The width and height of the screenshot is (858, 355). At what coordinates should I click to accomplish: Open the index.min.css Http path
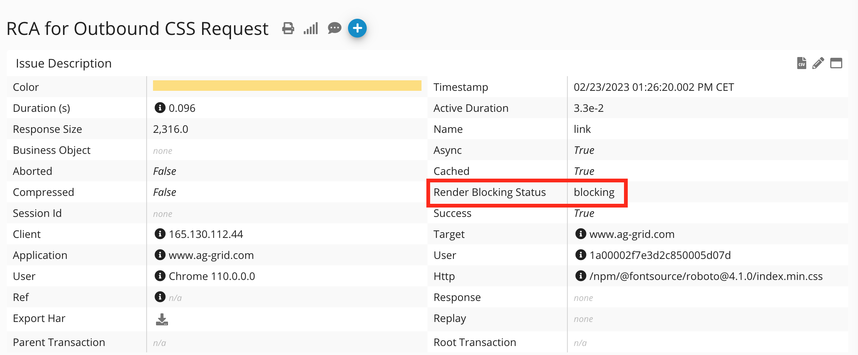[706, 276]
